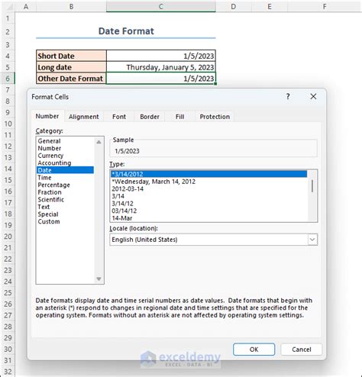Select row 4 header

coord(8,56)
